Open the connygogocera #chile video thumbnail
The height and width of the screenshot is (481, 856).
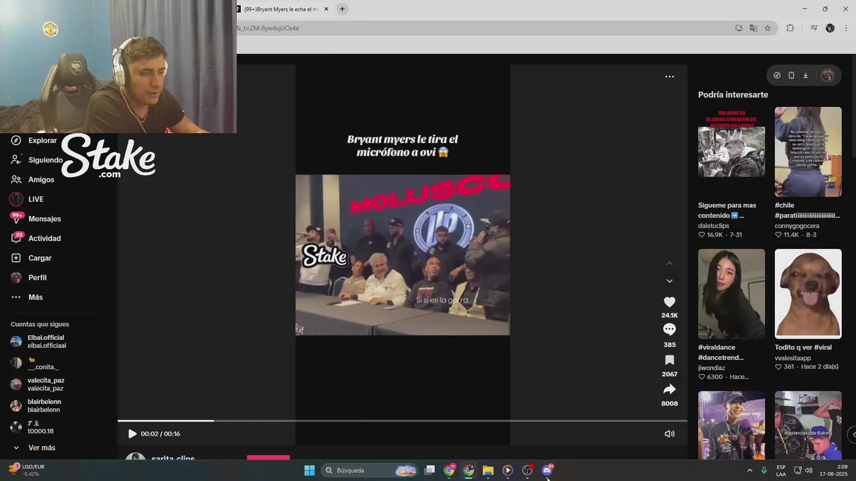pyautogui.click(x=808, y=152)
